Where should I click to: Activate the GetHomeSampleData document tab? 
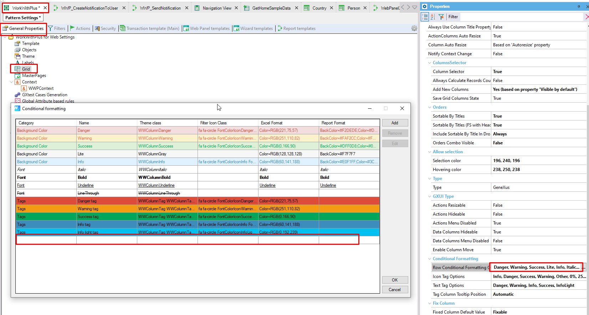(x=271, y=8)
